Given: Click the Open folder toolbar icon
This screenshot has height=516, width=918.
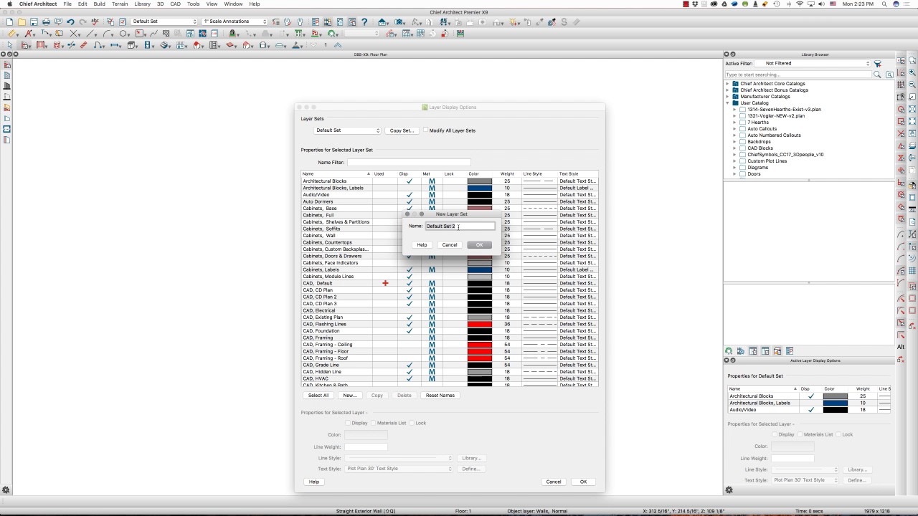Looking at the screenshot, I should point(22,22).
